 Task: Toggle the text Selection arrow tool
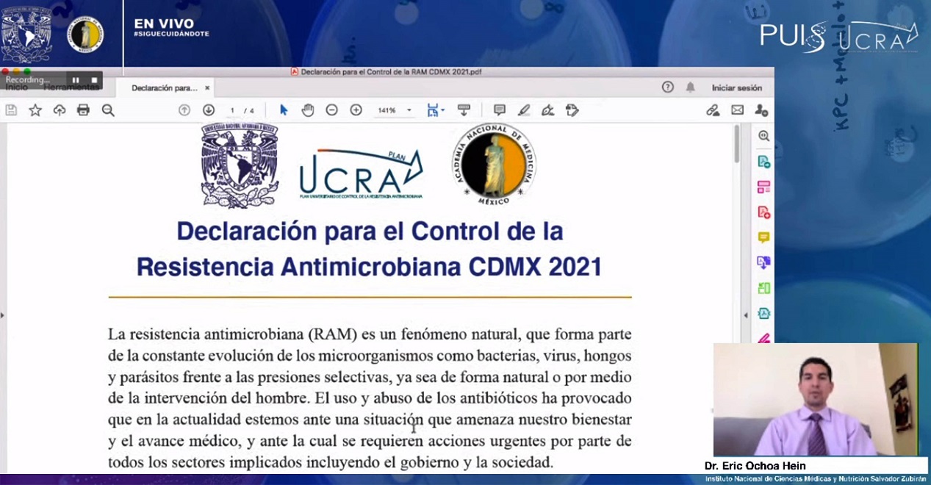click(282, 109)
